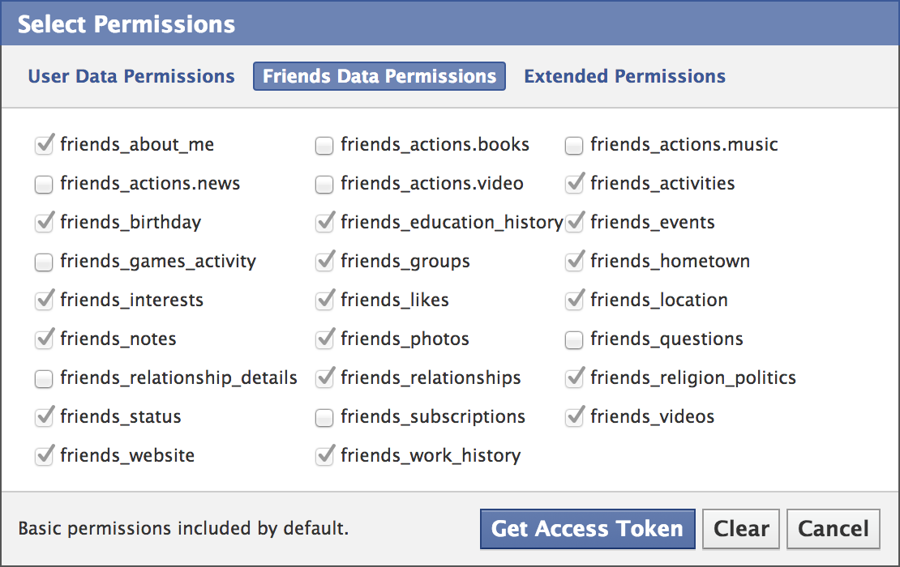Uncheck friends_work_history permission

[324, 456]
